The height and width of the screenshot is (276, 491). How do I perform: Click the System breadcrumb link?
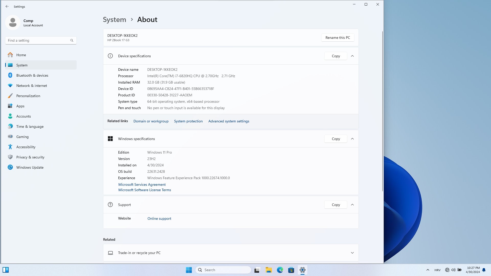click(x=114, y=19)
